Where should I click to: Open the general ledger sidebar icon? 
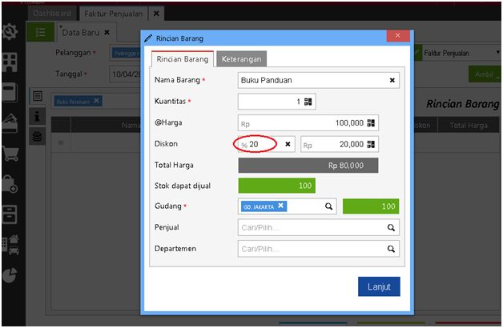click(10, 92)
